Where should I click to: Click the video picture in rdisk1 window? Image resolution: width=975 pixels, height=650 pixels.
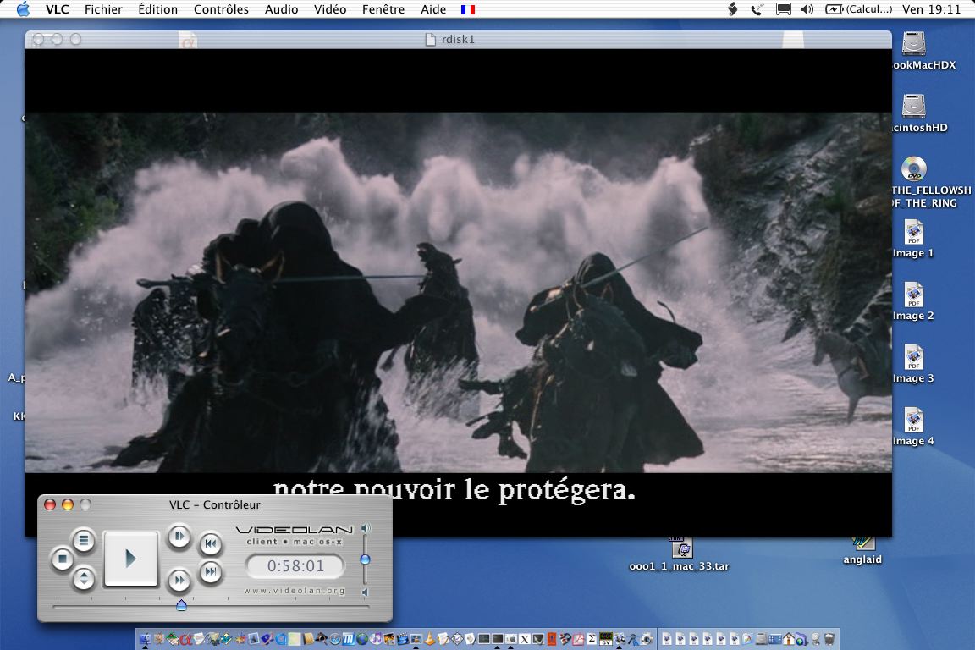click(458, 292)
